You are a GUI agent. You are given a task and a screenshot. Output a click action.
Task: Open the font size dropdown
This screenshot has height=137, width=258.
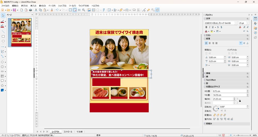click(x=248, y=23)
